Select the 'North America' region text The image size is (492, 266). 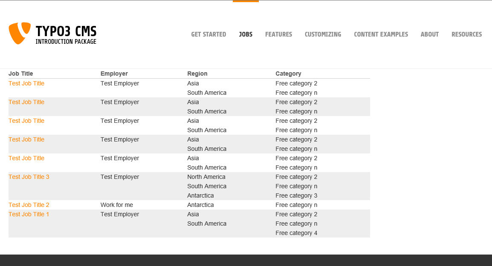point(206,177)
